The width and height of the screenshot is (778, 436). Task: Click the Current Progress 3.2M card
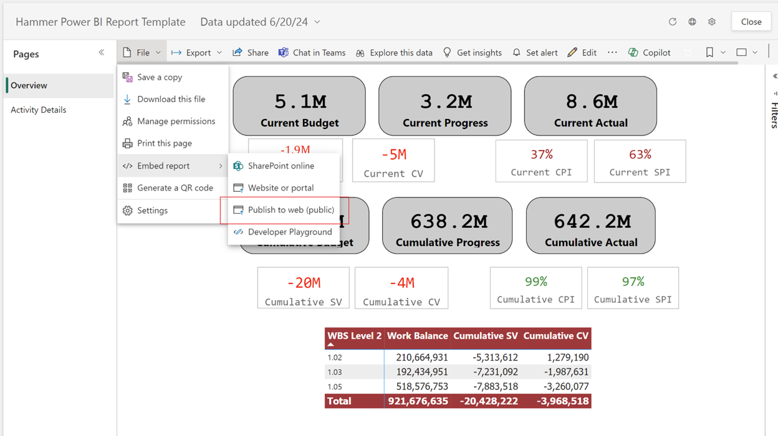pos(445,106)
